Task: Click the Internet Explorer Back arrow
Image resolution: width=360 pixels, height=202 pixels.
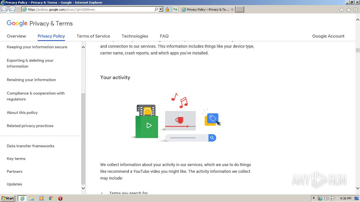Action: tap(4, 10)
